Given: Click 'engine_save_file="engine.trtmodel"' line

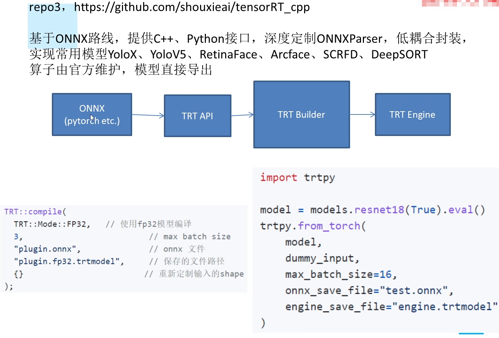Looking at the screenshot, I should point(391,307).
